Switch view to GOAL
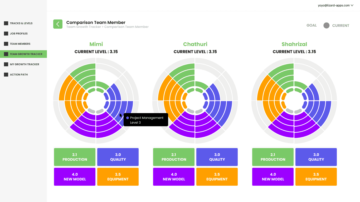This screenshot has height=202, width=360. click(x=312, y=25)
